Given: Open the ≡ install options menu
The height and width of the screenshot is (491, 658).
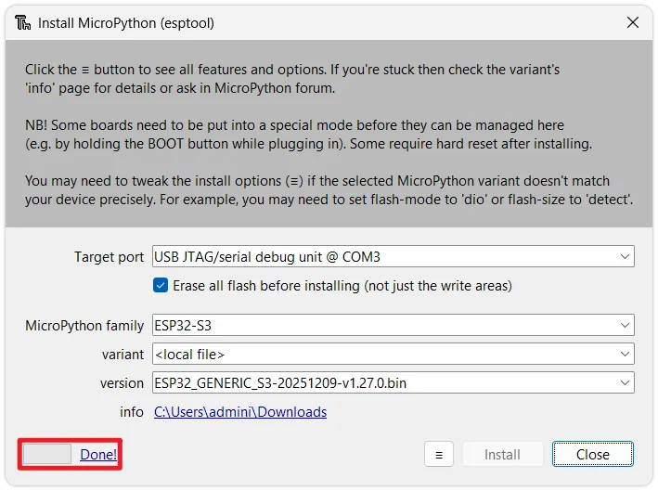Looking at the screenshot, I should coord(438,454).
